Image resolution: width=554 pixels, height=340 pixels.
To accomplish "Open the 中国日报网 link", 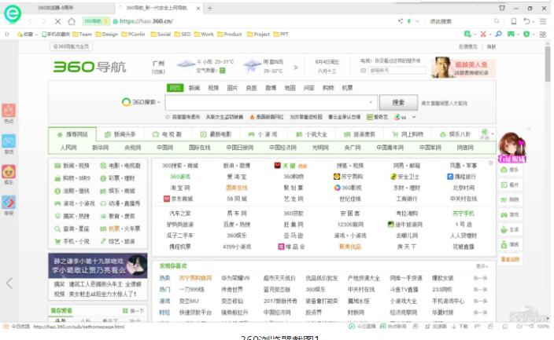I will click(240, 148).
